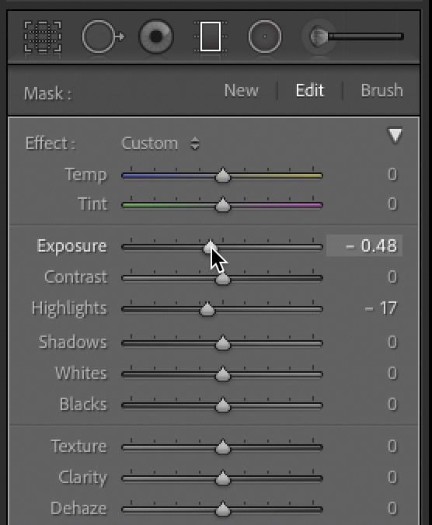
Task: Select the Spot Removal tool
Action: [103, 37]
